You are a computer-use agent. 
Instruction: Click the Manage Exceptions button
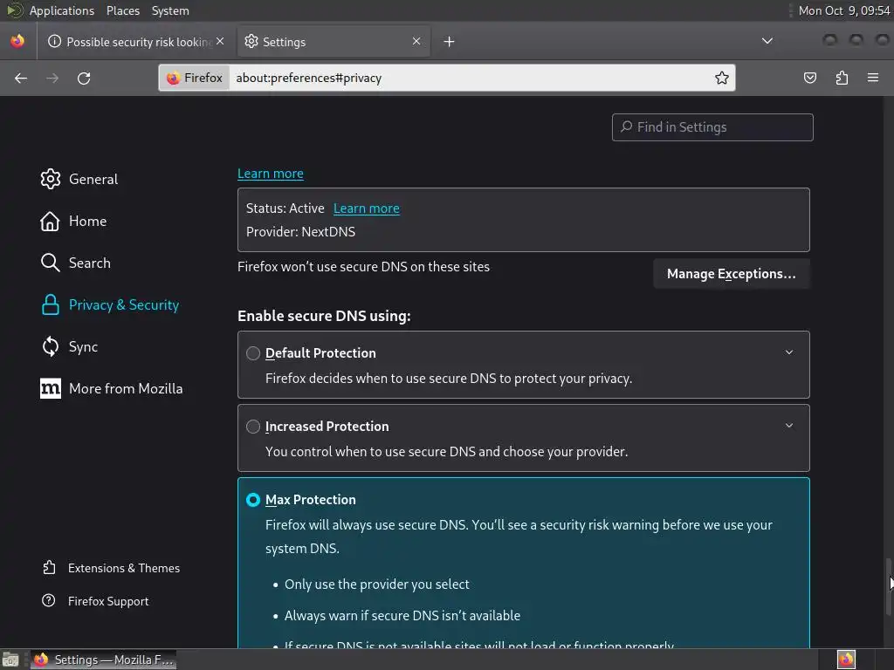[x=731, y=274]
